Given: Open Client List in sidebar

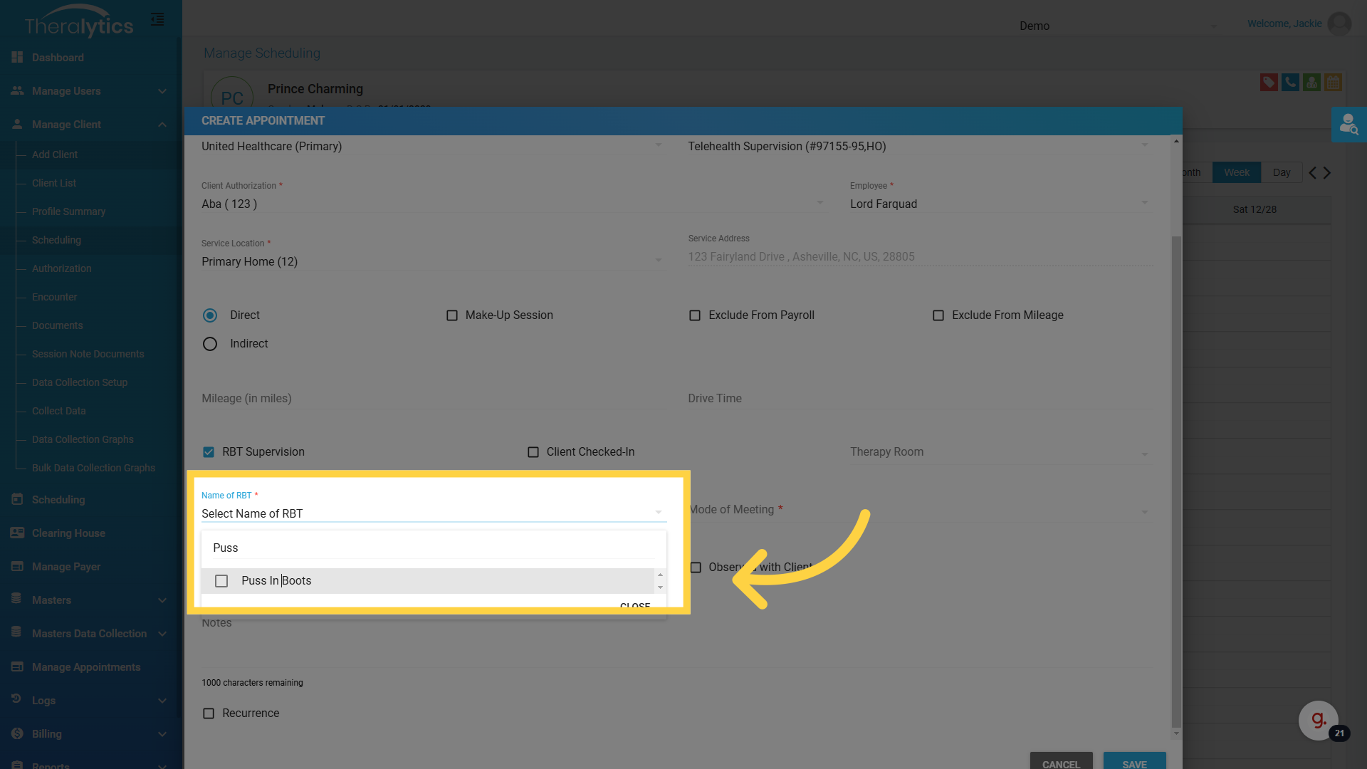Looking at the screenshot, I should tap(54, 183).
